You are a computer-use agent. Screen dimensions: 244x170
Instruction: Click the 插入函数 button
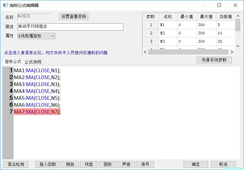(48, 164)
